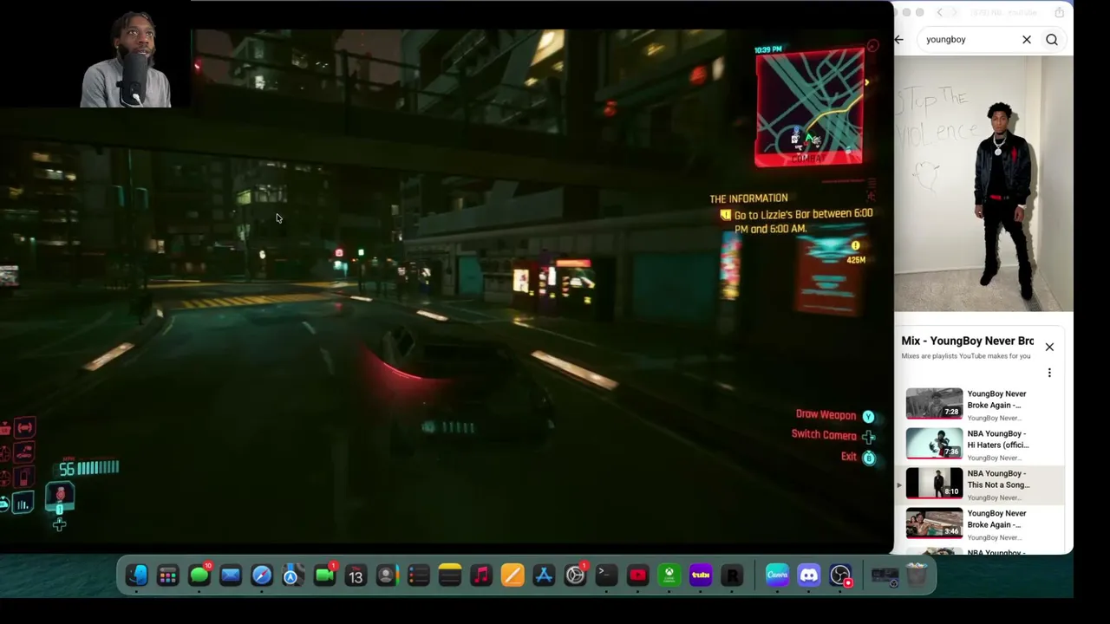This screenshot has width=1110, height=624.
Task: Open Launchpad from the dock
Action: 168,575
